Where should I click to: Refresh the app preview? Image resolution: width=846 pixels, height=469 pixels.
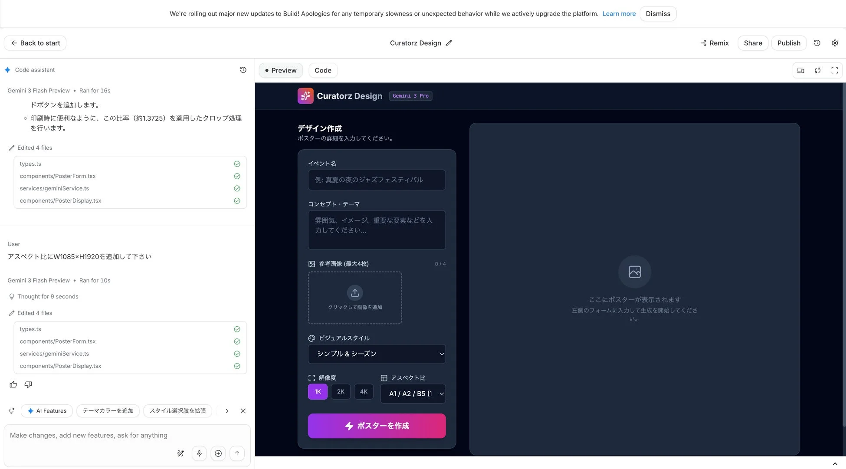[817, 70]
